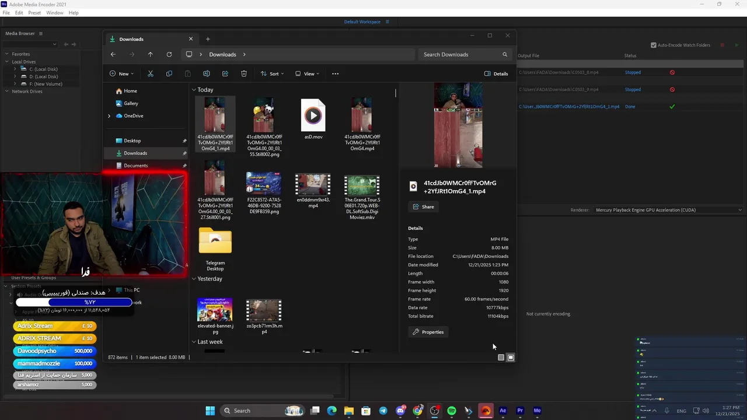The image size is (747, 420).
Task: Open Spotify from the taskbar
Action: [x=452, y=411]
